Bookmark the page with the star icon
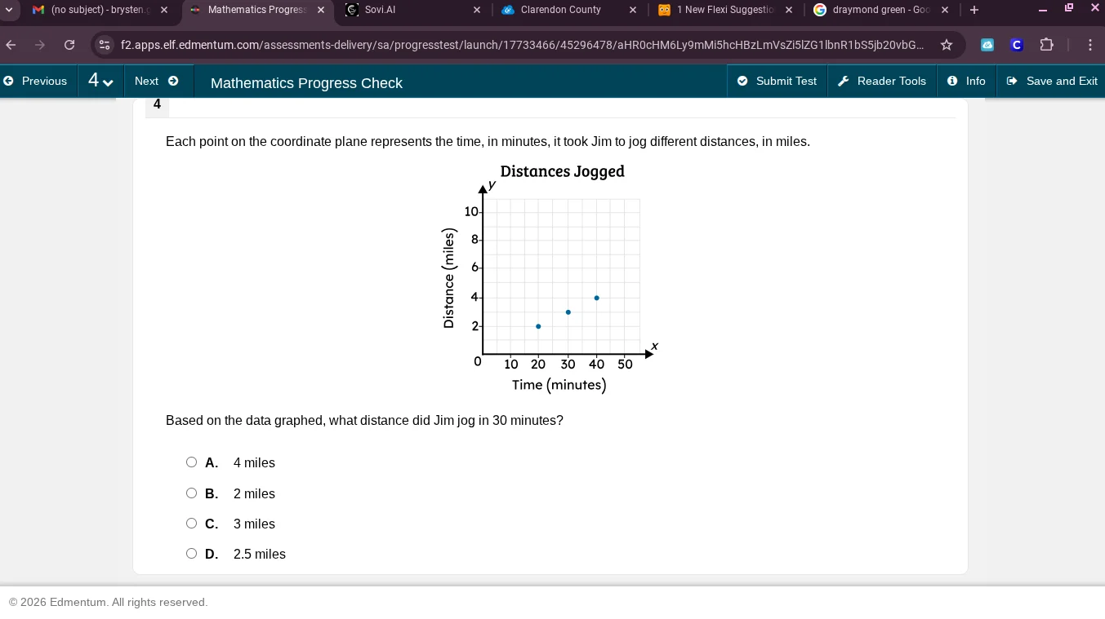The image size is (1105, 619). [947, 45]
